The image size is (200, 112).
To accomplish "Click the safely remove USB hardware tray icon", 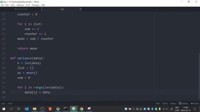I will coord(160,109).
